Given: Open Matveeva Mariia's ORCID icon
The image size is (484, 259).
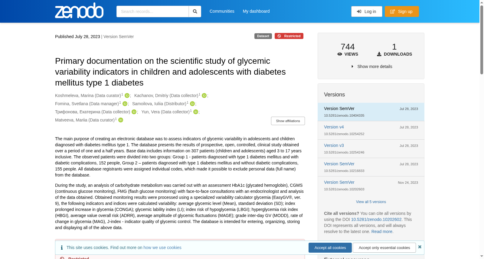Looking at the screenshot, I should 121,120.
